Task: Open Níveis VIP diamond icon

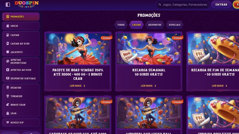Action: pyautogui.click(x=8, y=122)
